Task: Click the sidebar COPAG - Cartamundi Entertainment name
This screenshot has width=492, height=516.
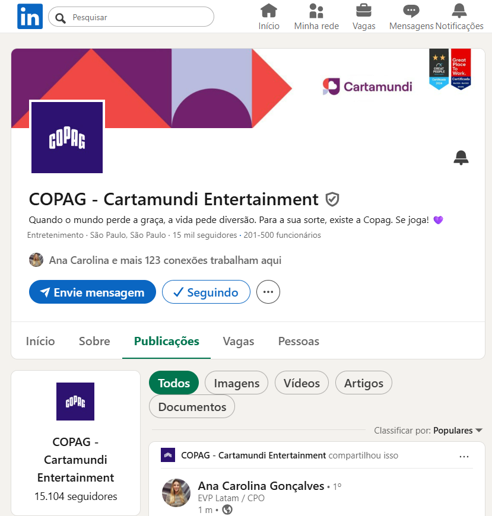Action: click(x=75, y=460)
